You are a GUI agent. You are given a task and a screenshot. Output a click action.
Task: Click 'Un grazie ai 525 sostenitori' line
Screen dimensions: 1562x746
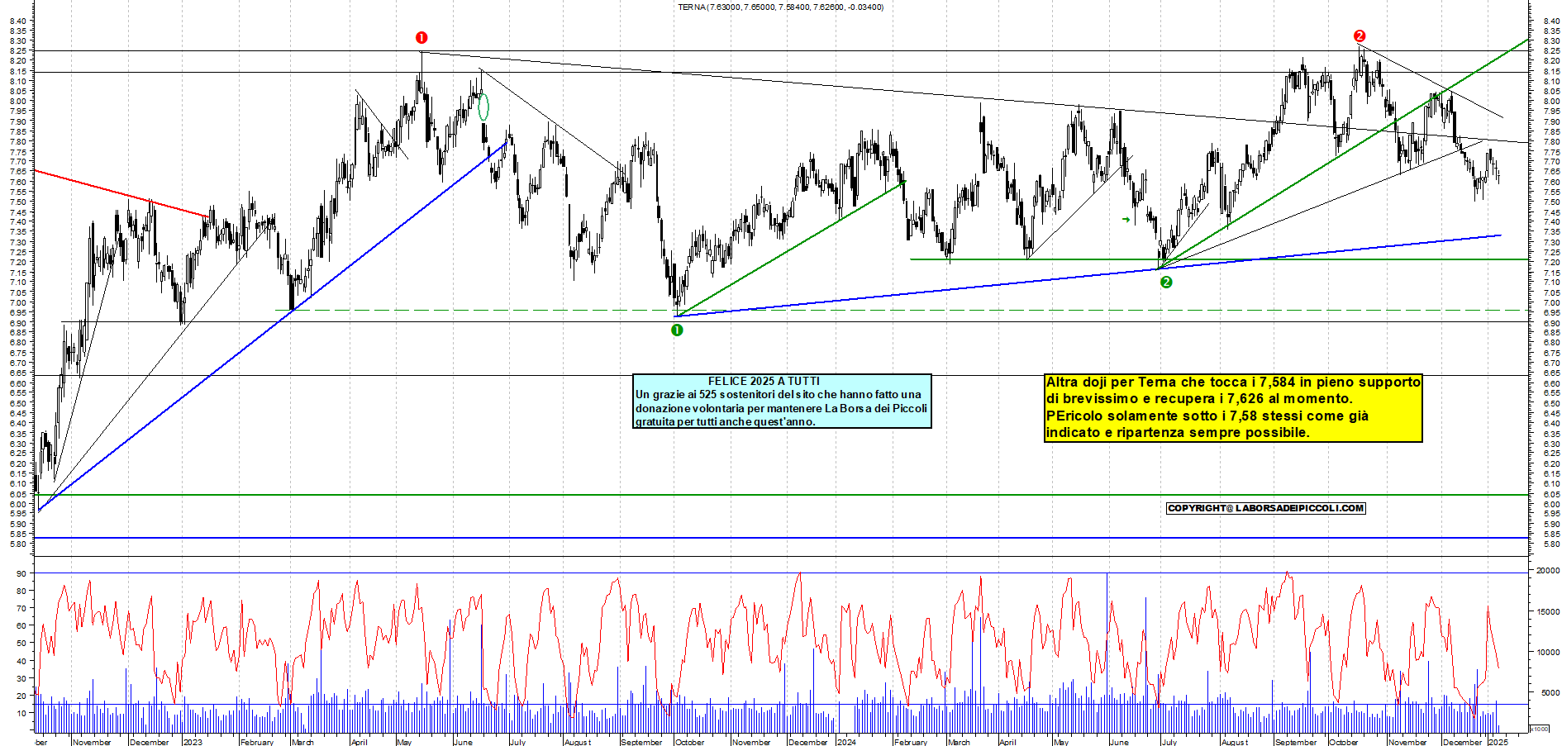(x=778, y=394)
